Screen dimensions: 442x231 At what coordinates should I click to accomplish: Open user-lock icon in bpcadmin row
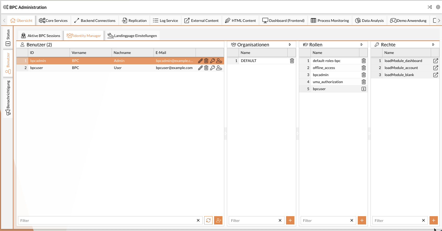click(219, 61)
